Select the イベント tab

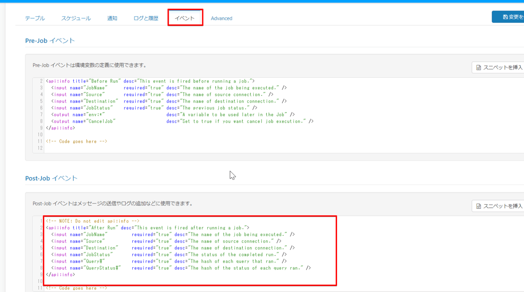pos(185,18)
